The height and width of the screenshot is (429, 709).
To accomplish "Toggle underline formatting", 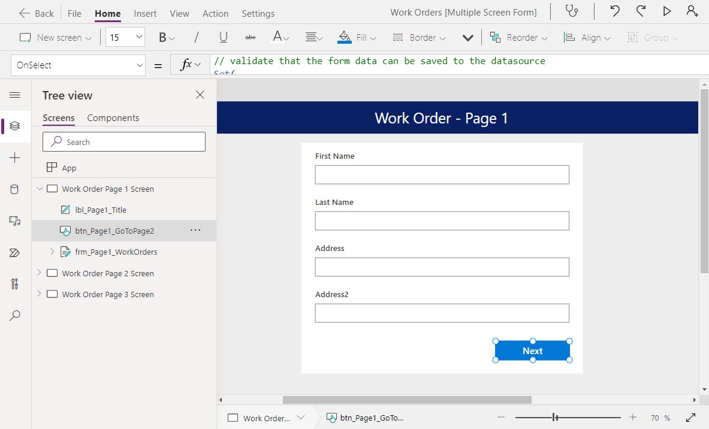I will pos(223,37).
